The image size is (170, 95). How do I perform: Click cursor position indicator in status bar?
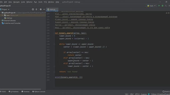[x=126, y=94]
